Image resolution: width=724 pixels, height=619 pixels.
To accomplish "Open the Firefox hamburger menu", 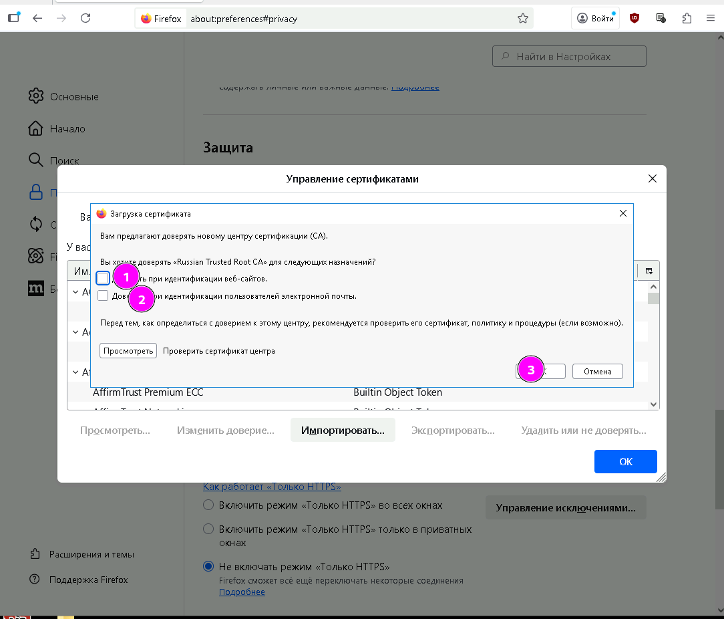I will [x=710, y=18].
